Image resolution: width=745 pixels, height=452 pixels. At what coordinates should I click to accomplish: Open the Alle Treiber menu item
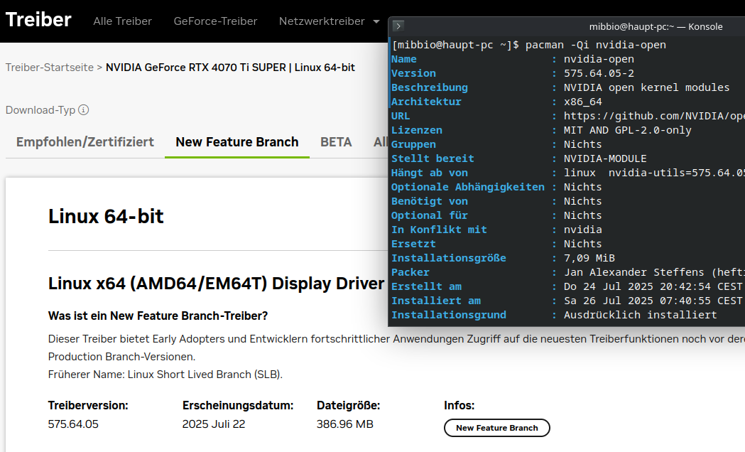click(123, 21)
